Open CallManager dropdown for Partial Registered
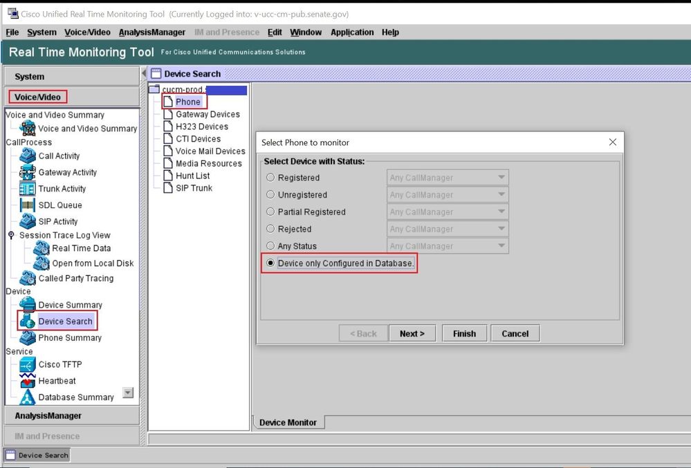Viewport: 691px width, 468px height. tap(448, 212)
